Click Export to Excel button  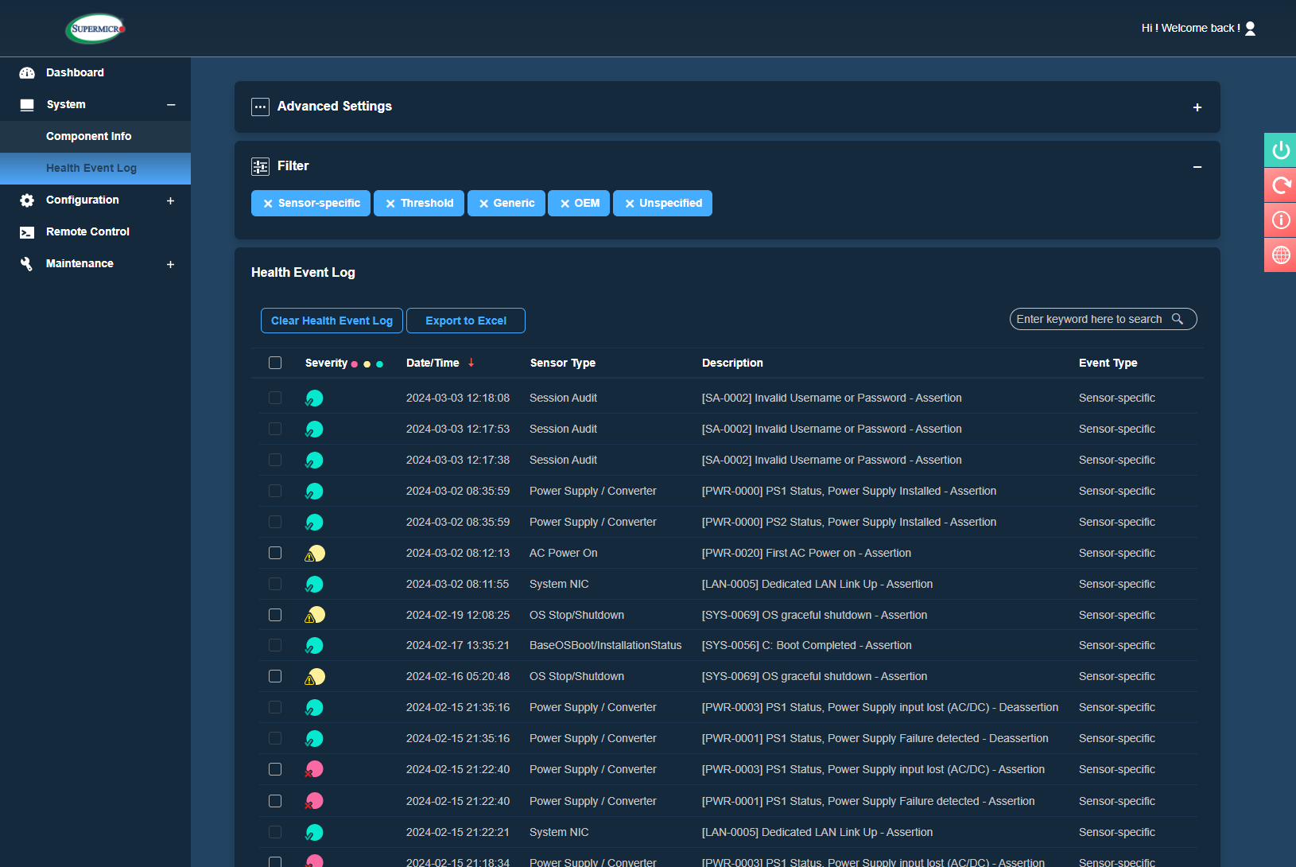(x=466, y=321)
